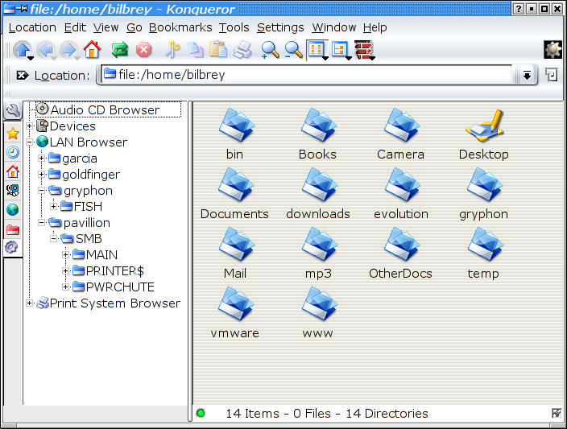Open the Location menu
The width and height of the screenshot is (567, 429).
point(32,27)
